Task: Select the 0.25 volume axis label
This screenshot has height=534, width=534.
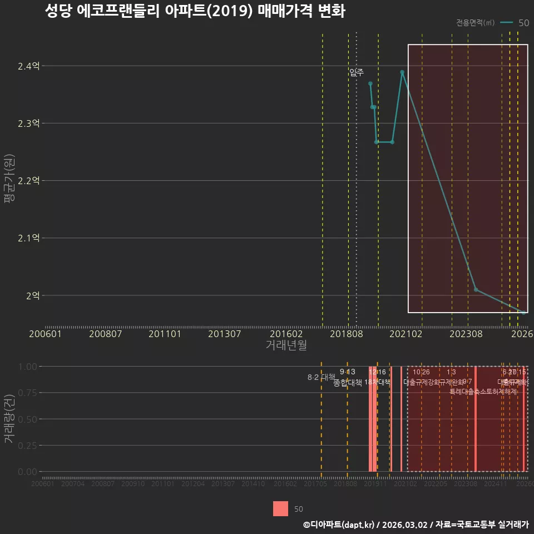Action: tap(28, 446)
